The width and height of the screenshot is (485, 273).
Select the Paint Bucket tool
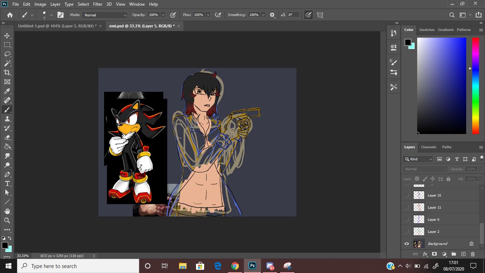[x=7, y=146]
